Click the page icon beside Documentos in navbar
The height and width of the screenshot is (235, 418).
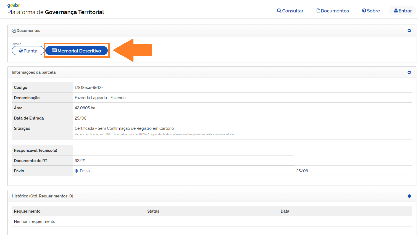click(318, 11)
